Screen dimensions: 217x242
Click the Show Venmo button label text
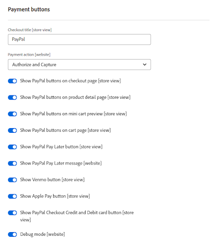(52, 180)
